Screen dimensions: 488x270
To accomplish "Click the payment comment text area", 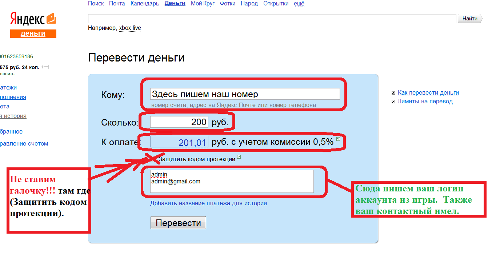I will click(232, 181).
